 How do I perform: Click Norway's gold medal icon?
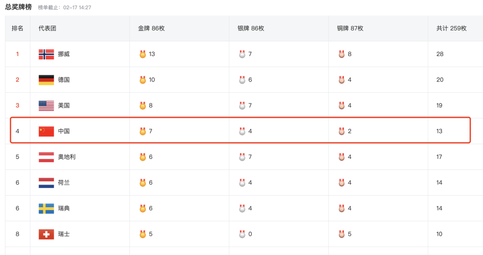click(142, 54)
